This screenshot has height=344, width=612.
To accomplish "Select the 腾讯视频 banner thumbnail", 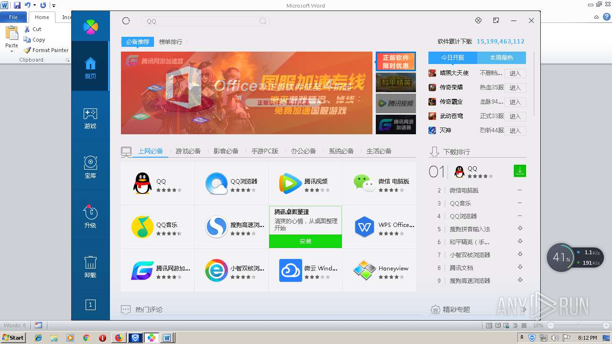I will point(395,103).
